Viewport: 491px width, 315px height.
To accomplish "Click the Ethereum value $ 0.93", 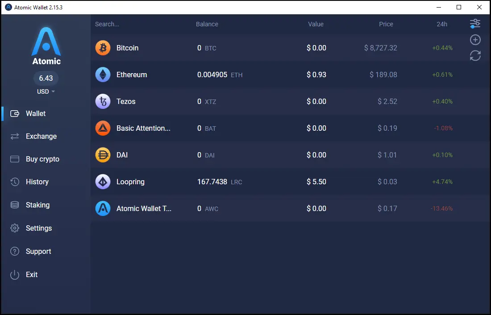I will 316,75.
